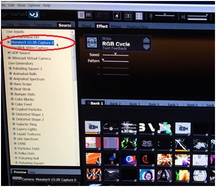Image resolution: width=216 pixels, height=187 pixels.
Task: Click the Sources list scrollbar up arrow
Action: [72, 32]
